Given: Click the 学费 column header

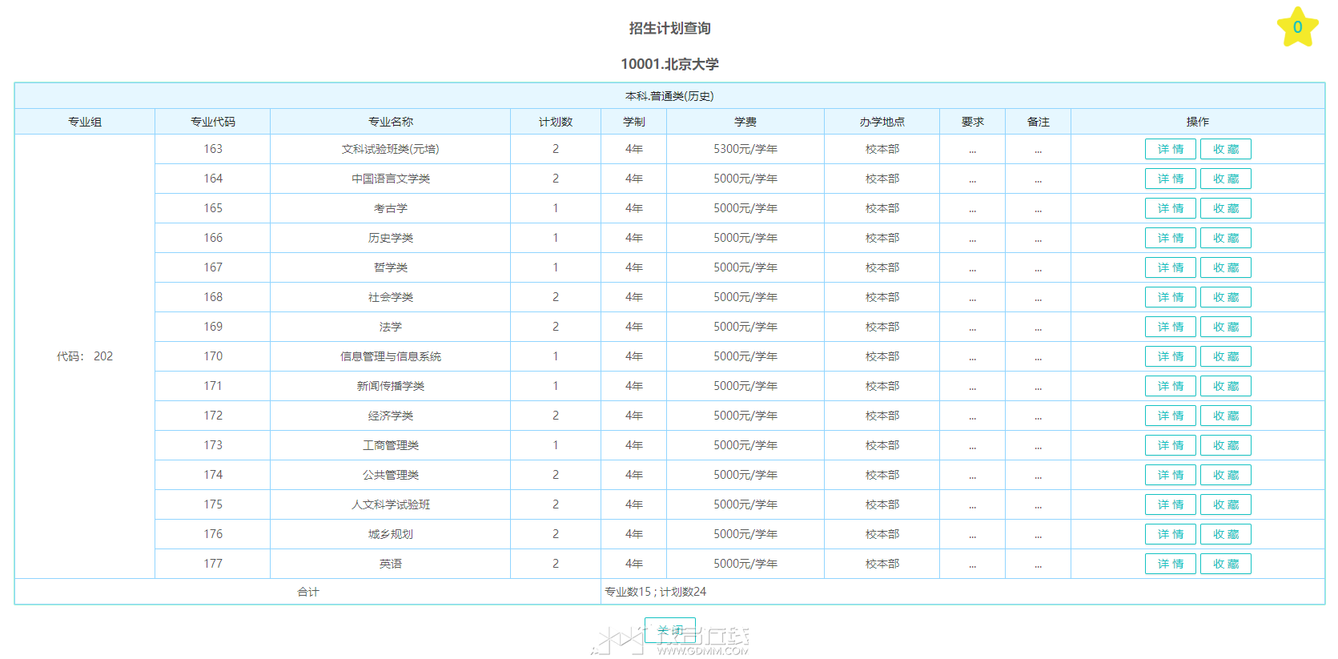Looking at the screenshot, I should (x=745, y=122).
